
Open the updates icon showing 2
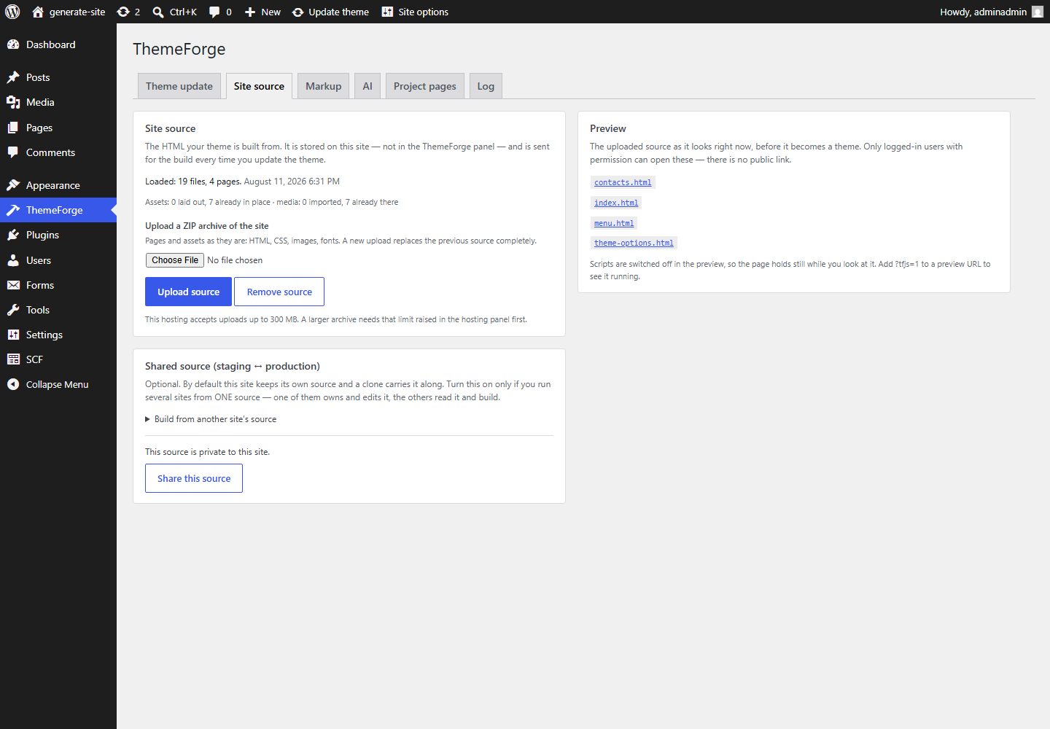click(123, 12)
